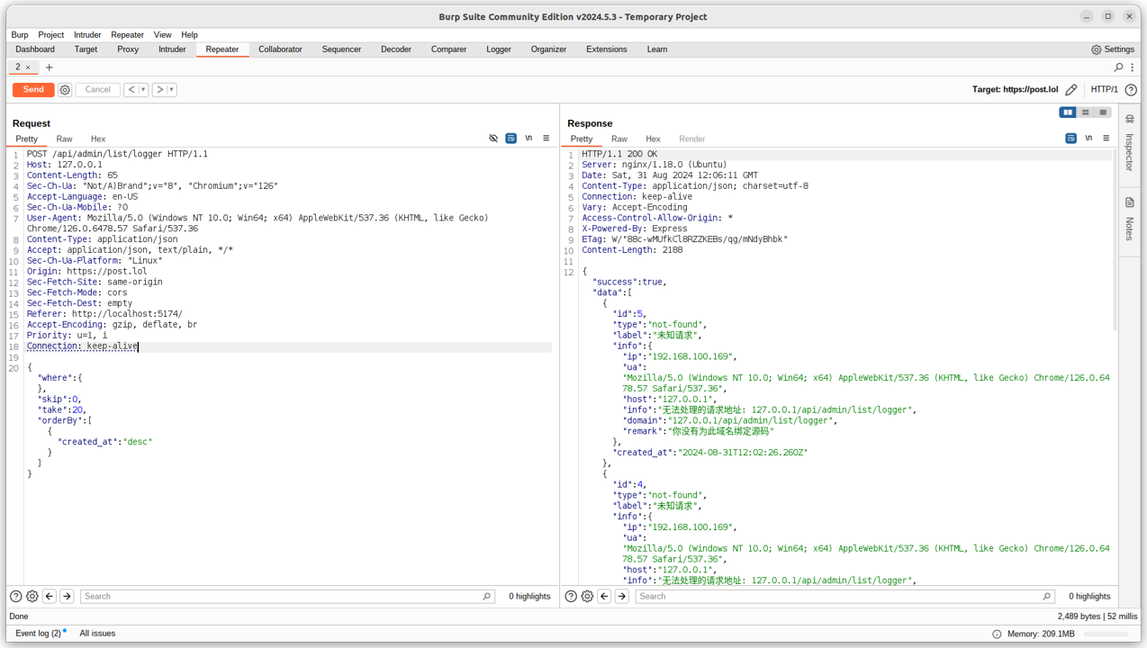
Task: Switch protocol via HTTP/1 toggle
Action: pyautogui.click(x=1104, y=90)
